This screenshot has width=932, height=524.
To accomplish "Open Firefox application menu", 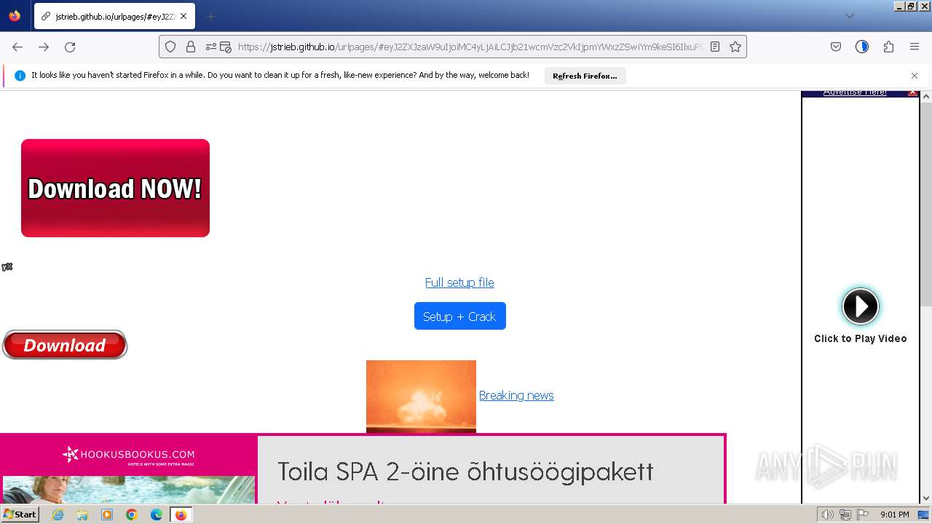I will [x=915, y=47].
